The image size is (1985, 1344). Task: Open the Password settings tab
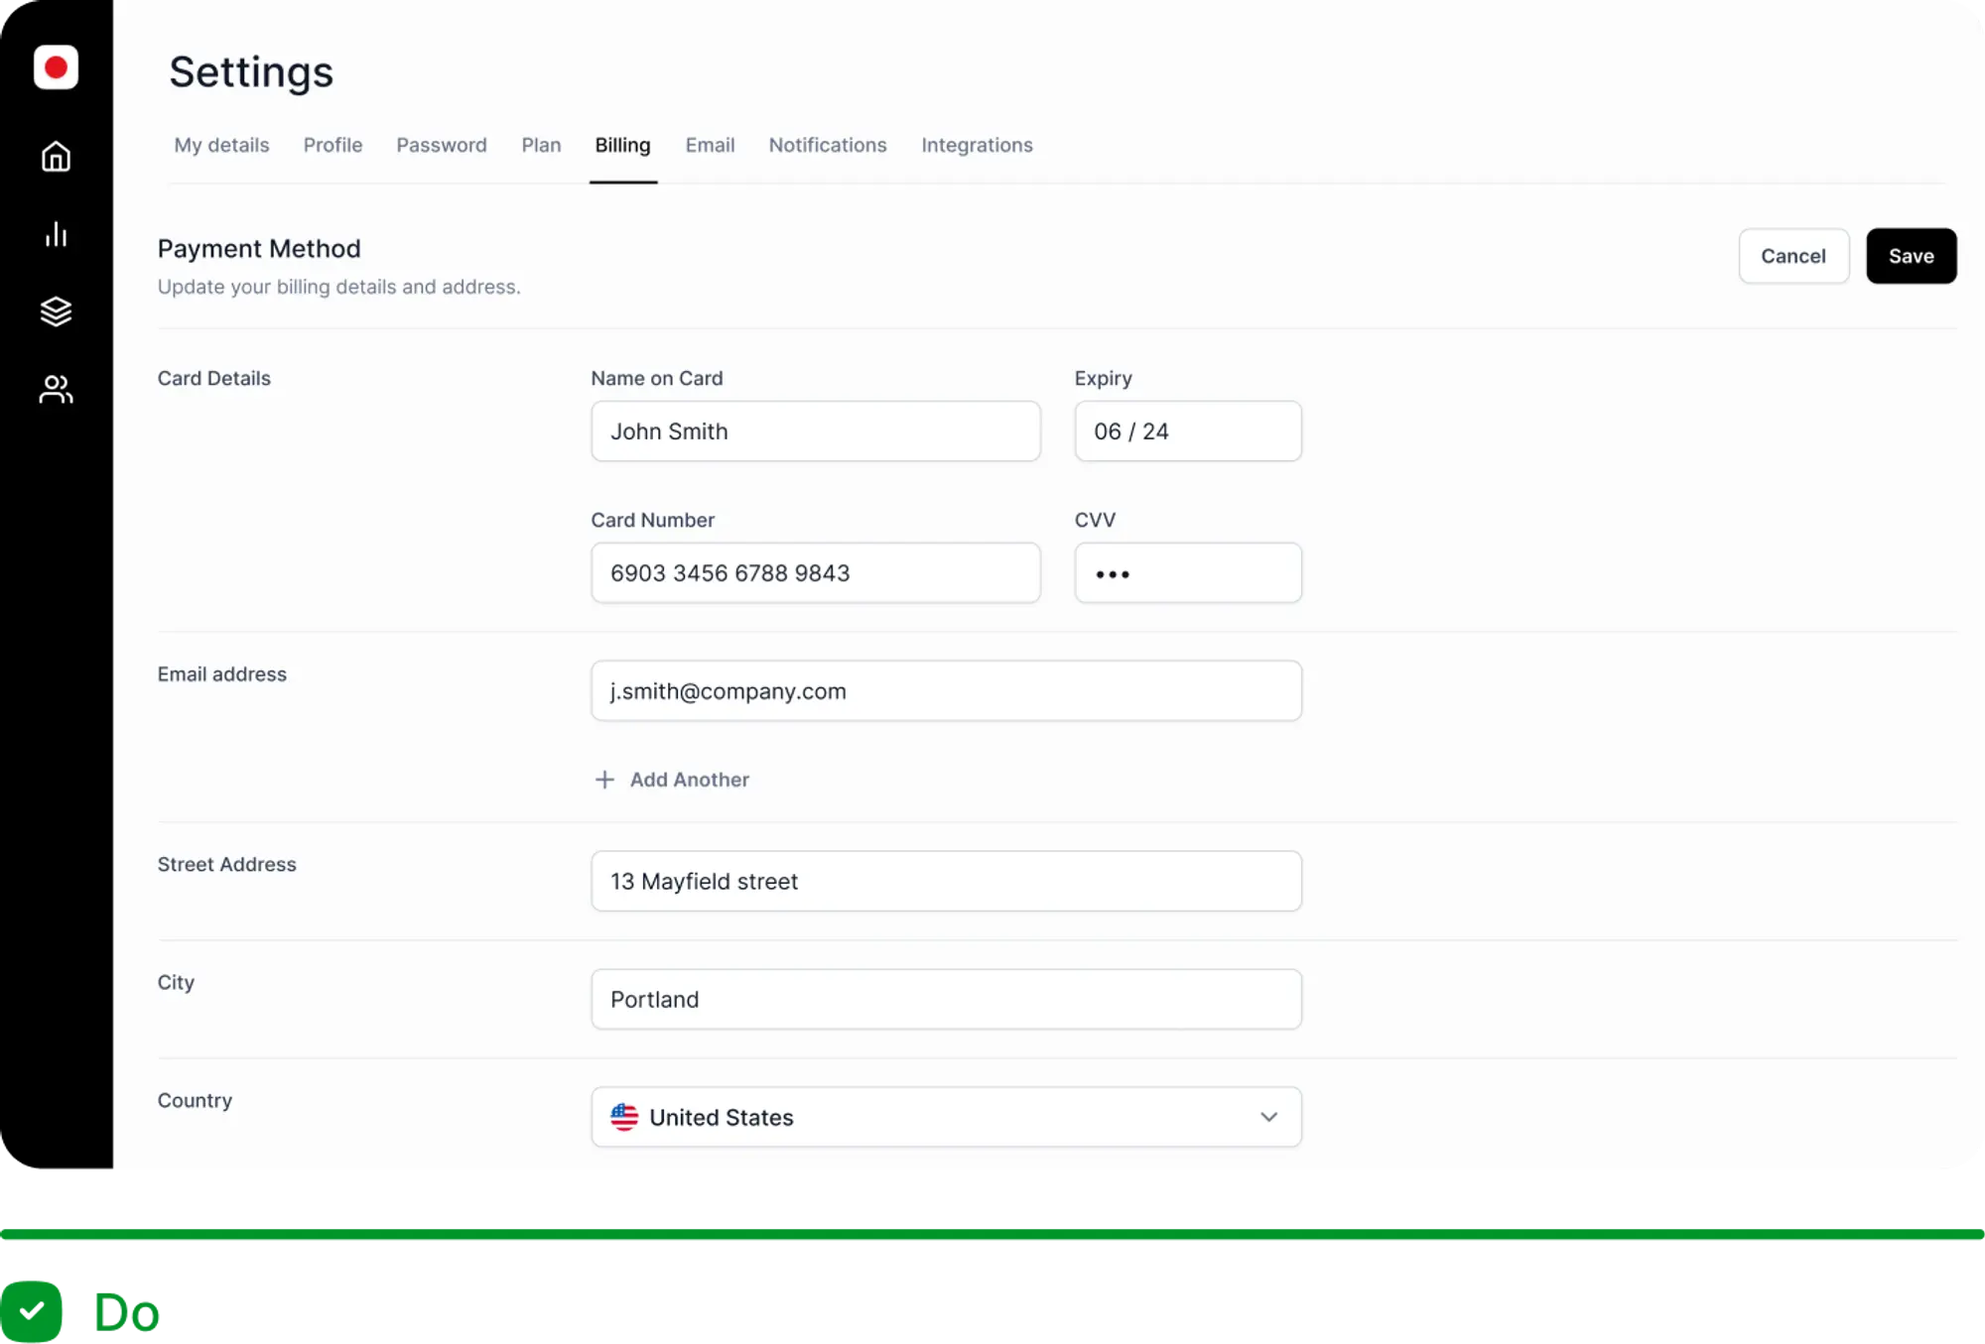coord(441,145)
